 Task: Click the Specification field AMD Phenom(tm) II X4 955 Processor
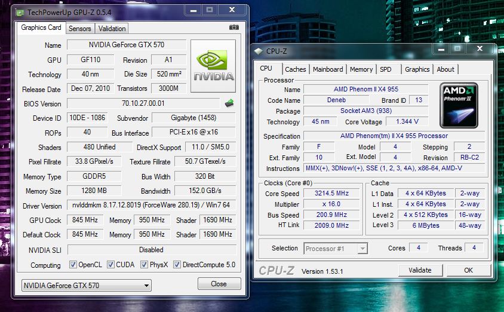point(394,136)
